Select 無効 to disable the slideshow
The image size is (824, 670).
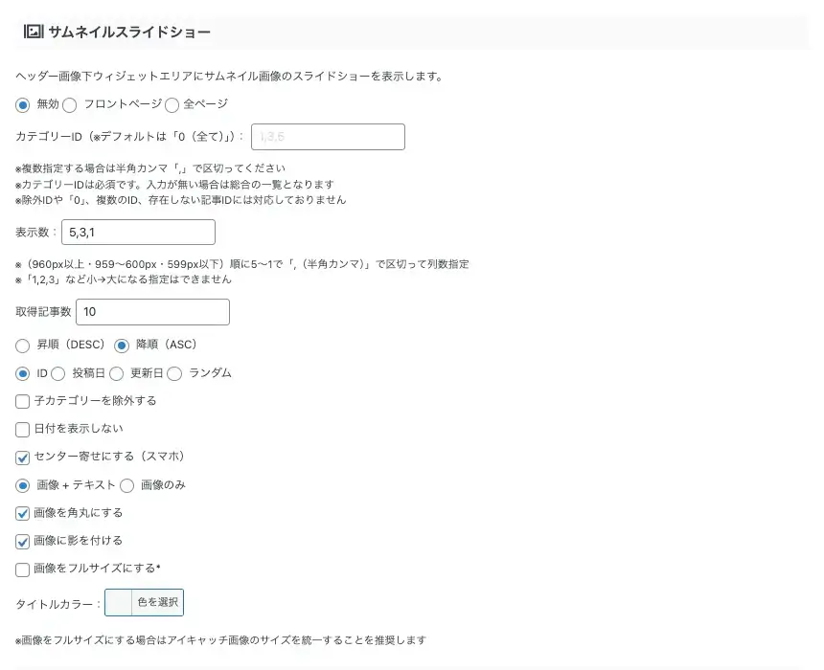coord(22,105)
